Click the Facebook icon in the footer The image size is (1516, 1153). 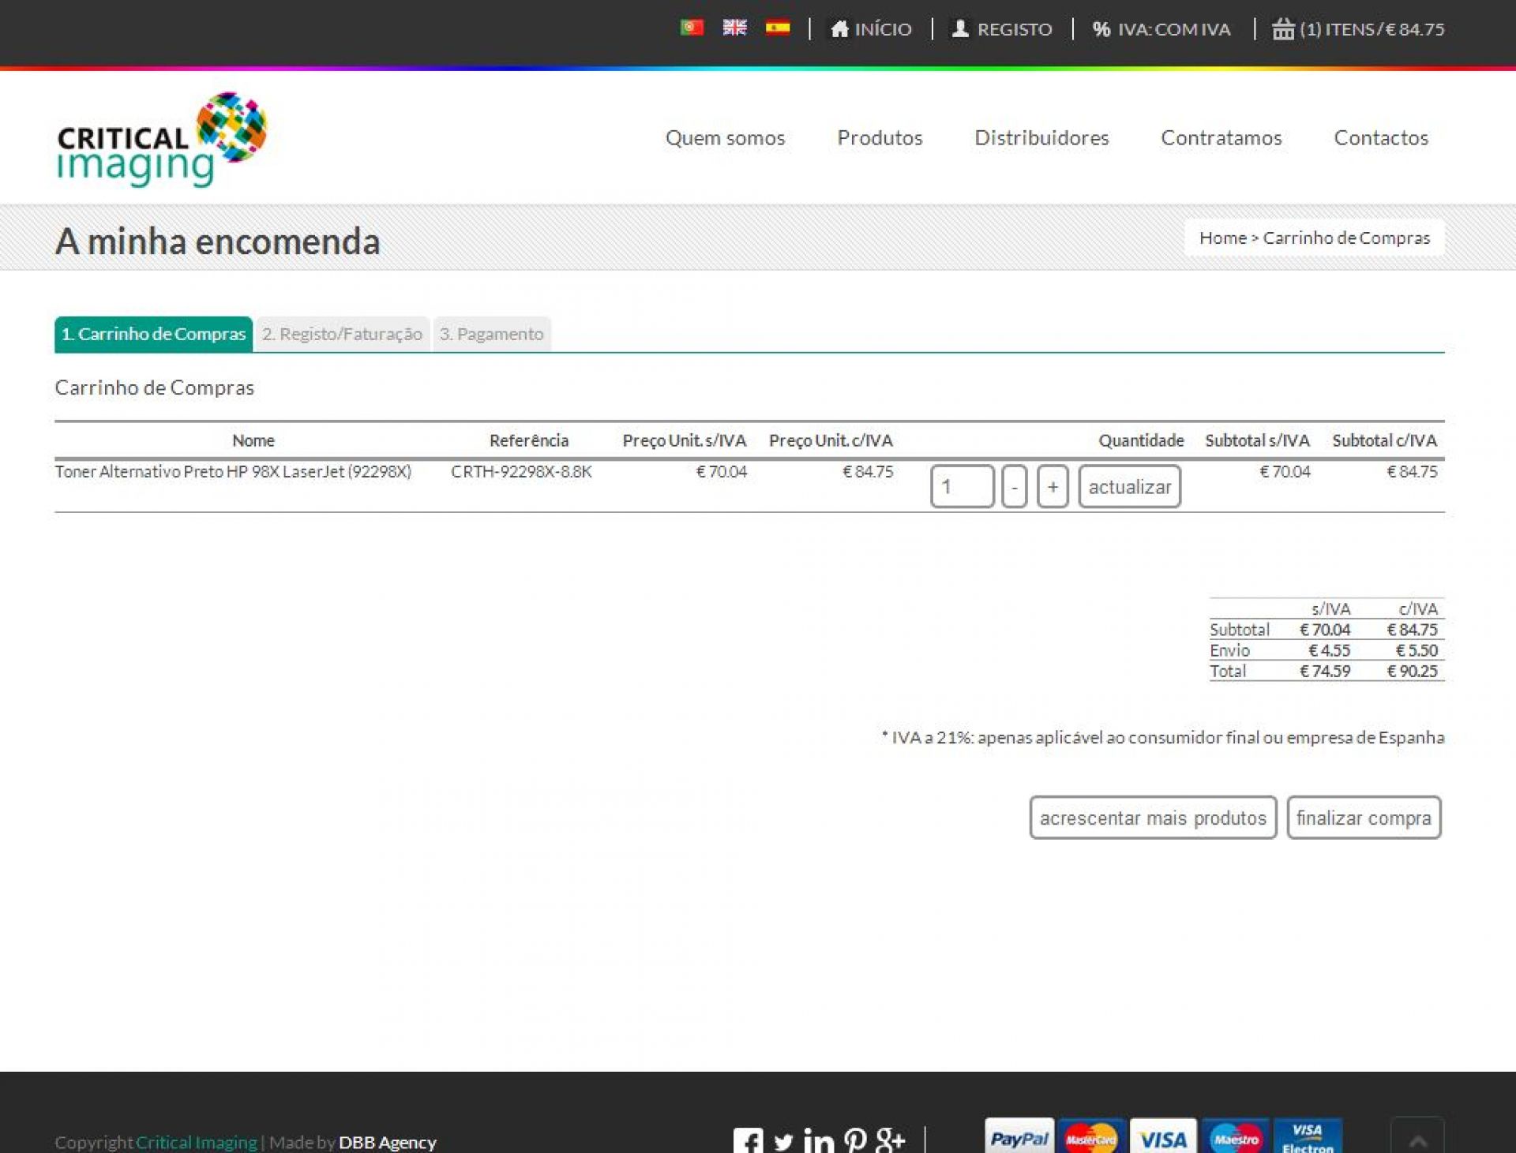pos(748,1140)
